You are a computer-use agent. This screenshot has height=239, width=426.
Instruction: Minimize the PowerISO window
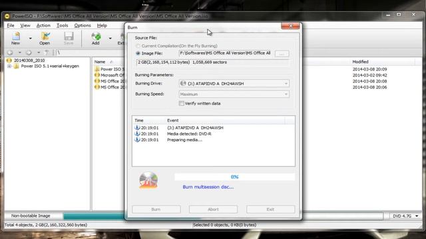coord(388,15)
